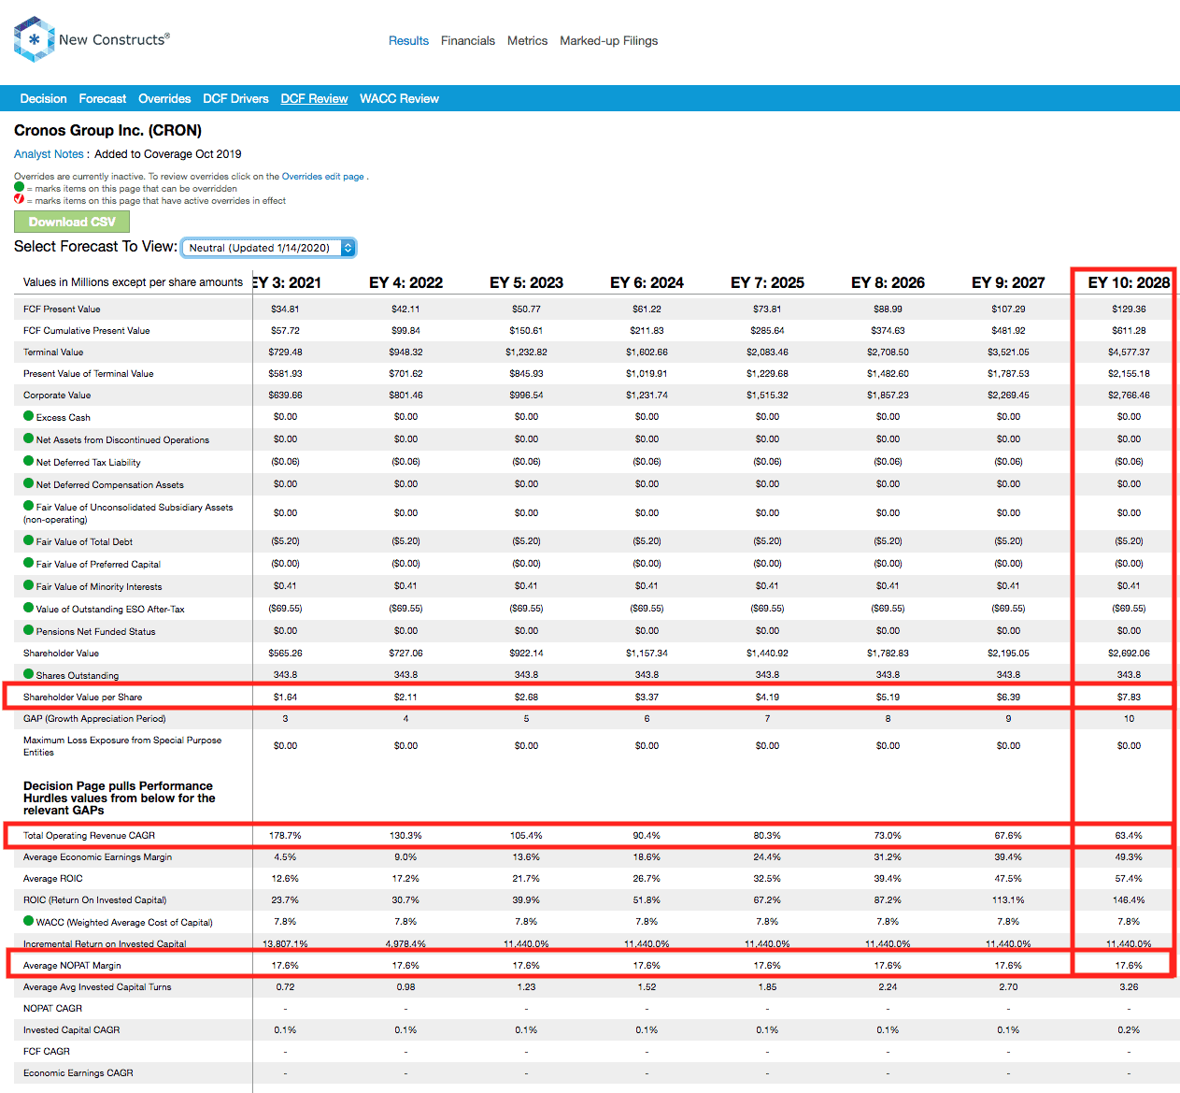The image size is (1180, 1093).
Task: Click the Incremental Return on Invested Capital label
Action: coord(105,943)
